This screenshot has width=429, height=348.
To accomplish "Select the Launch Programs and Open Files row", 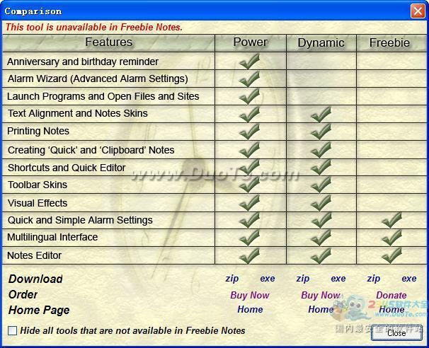I will (103, 96).
